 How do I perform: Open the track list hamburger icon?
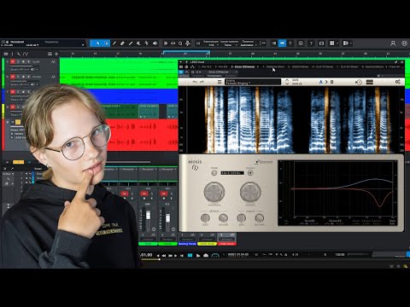coord(6,54)
